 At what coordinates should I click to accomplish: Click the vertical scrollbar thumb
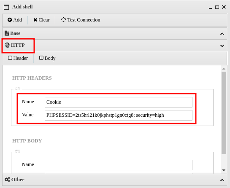pos(224,113)
